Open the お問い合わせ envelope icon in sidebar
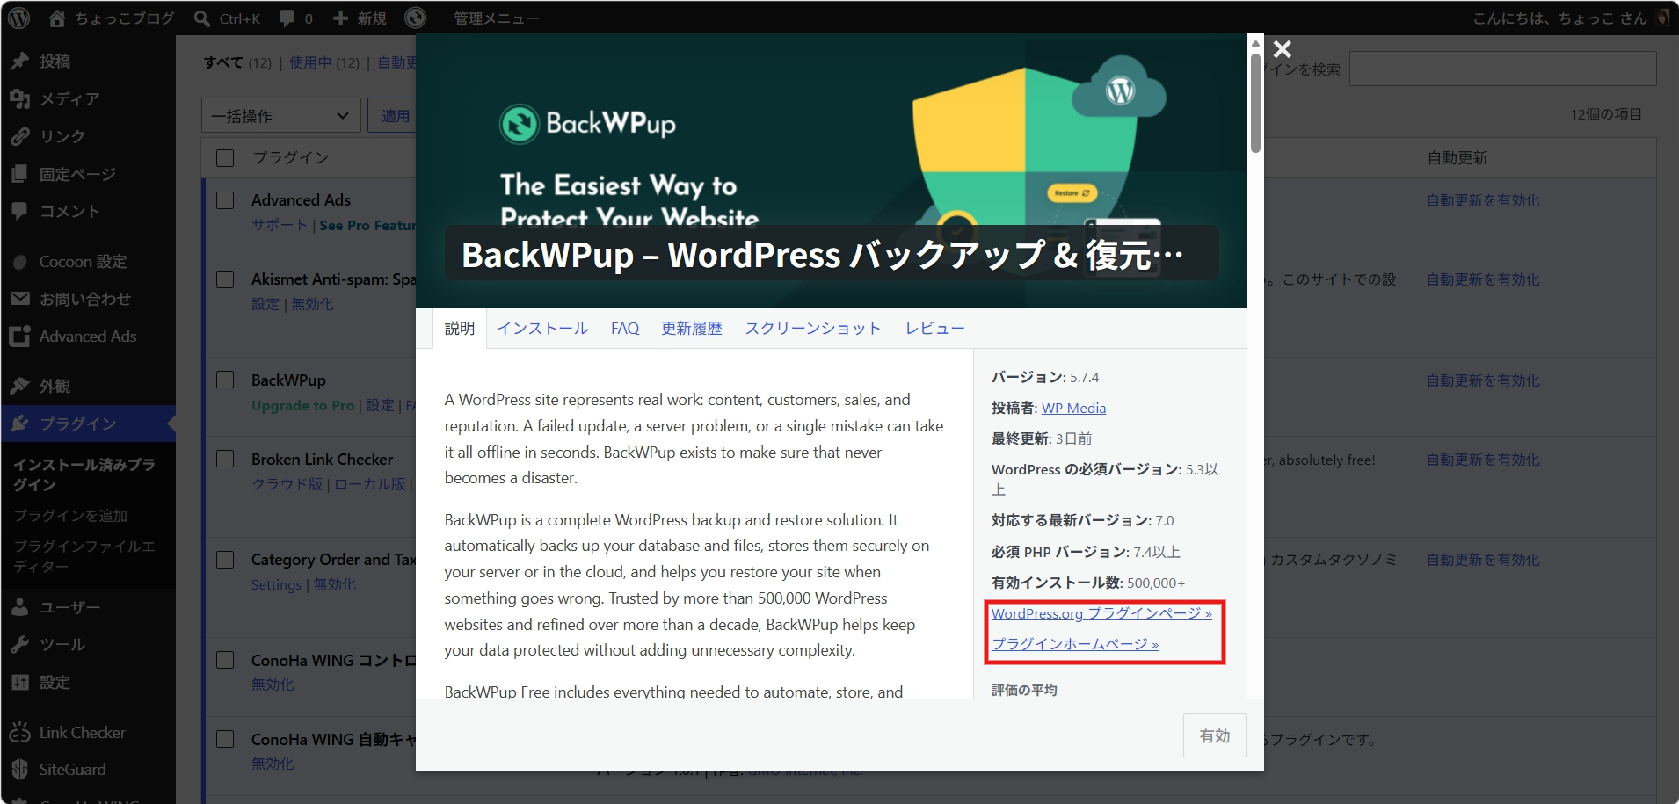1679x804 pixels. (20, 299)
